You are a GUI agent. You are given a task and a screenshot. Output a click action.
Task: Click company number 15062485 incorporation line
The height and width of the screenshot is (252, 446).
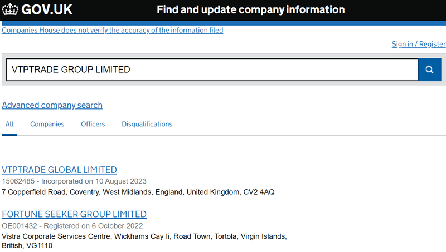74,181
